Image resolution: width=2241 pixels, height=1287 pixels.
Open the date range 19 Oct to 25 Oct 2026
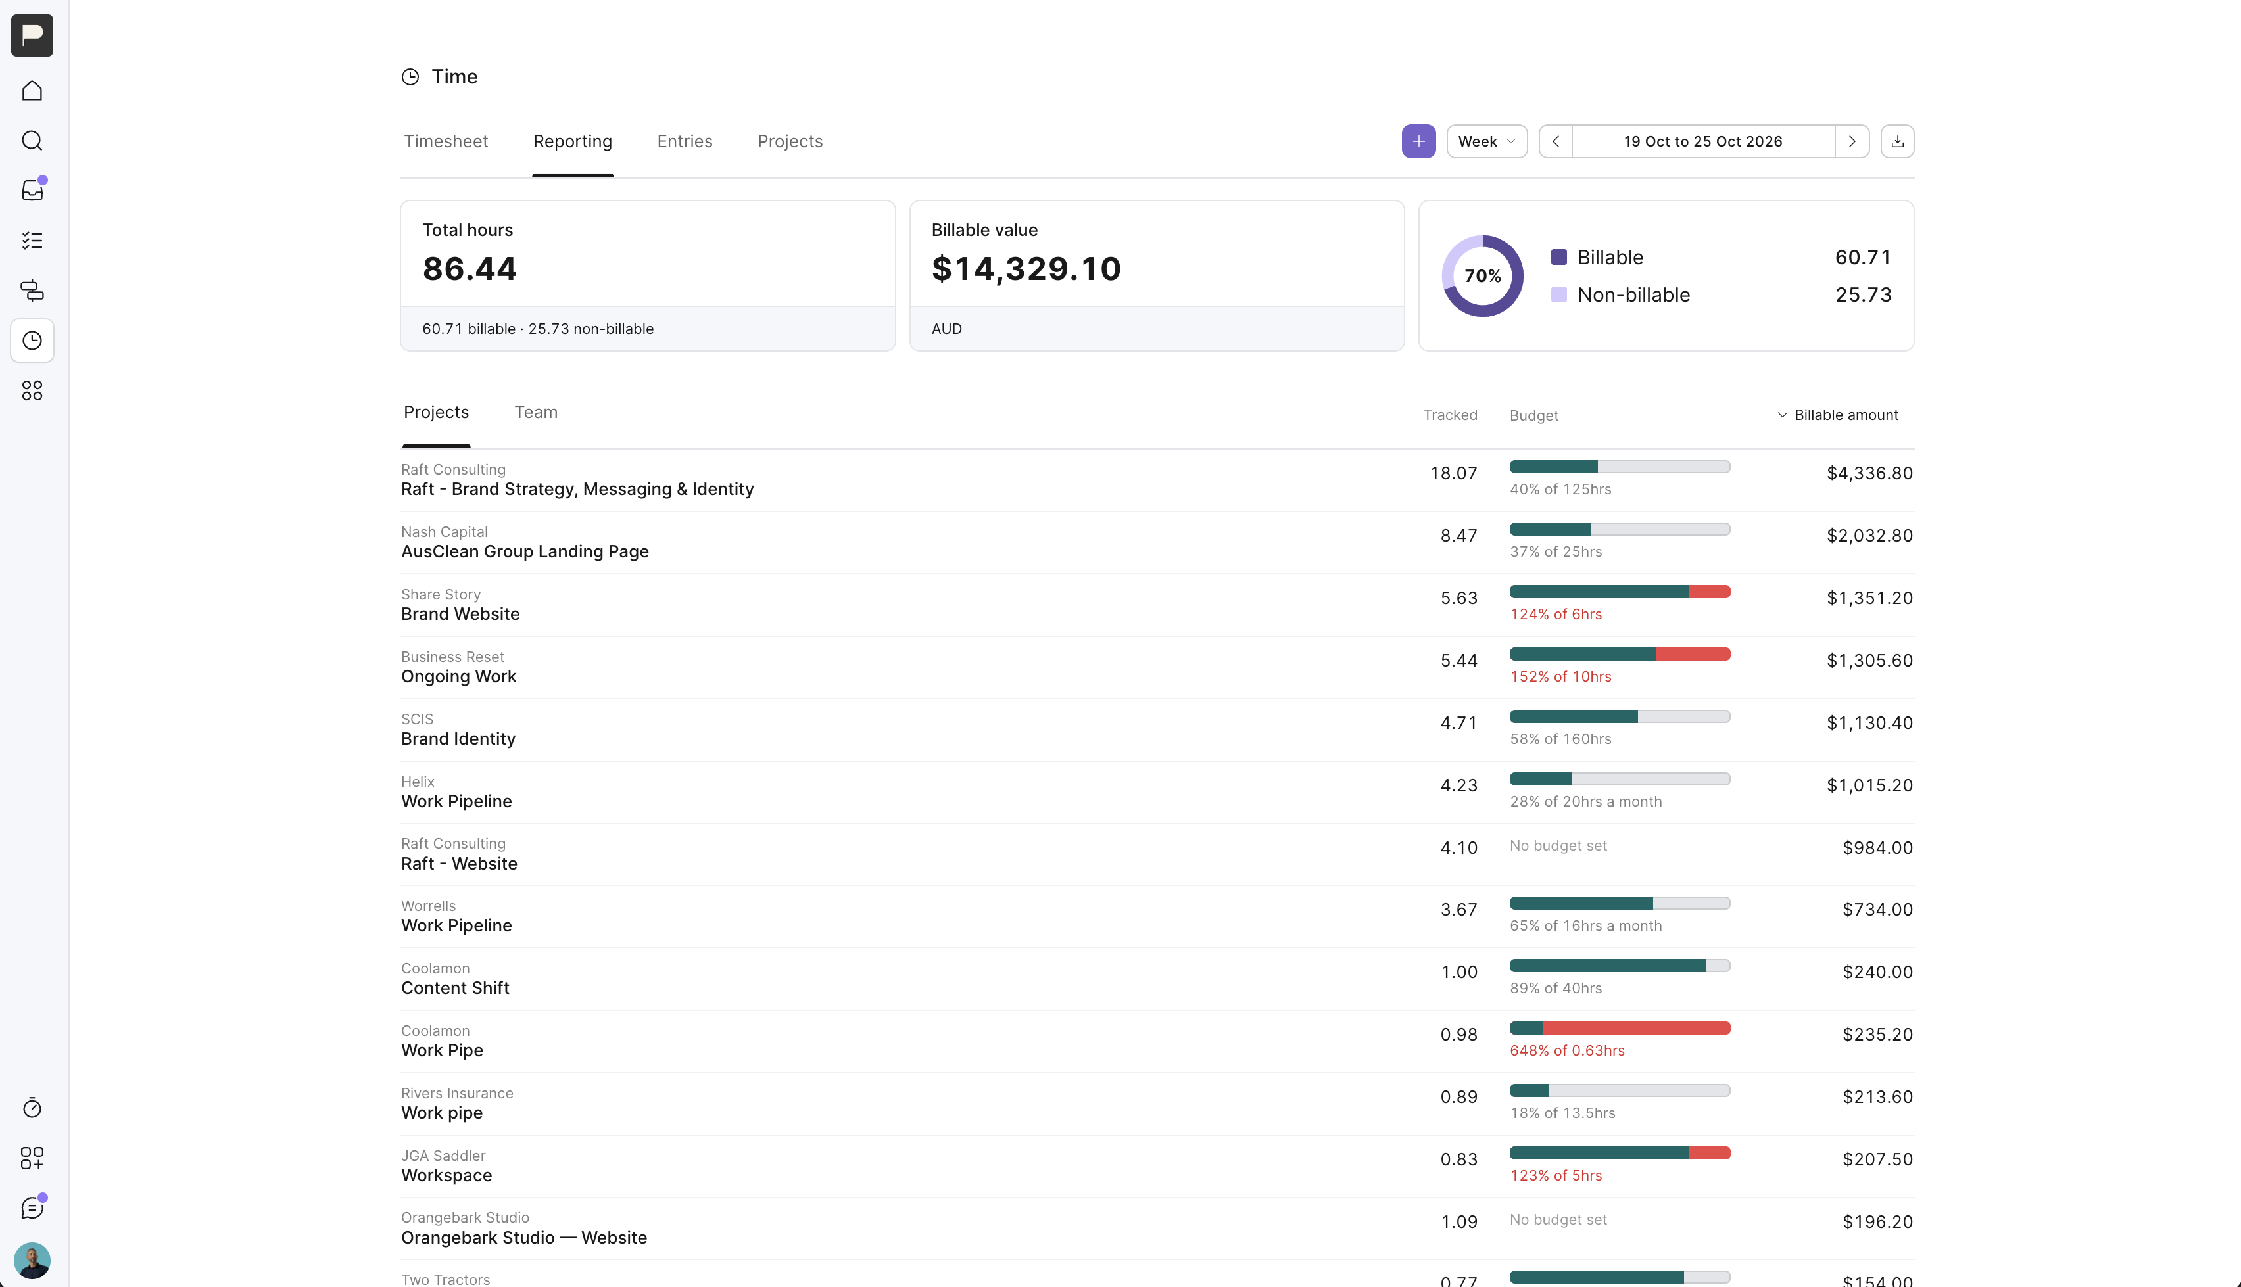(1702, 141)
